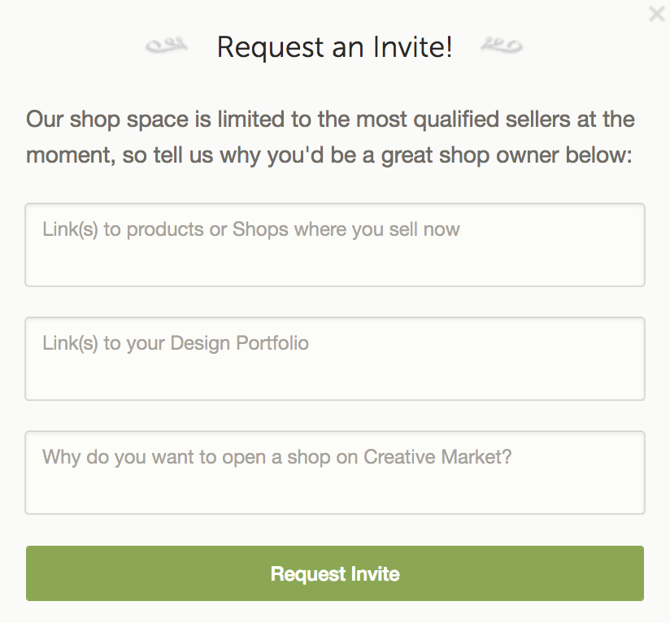Click the right flourish ornament beside title
The height and width of the screenshot is (623, 670).
tap(502, 46)
